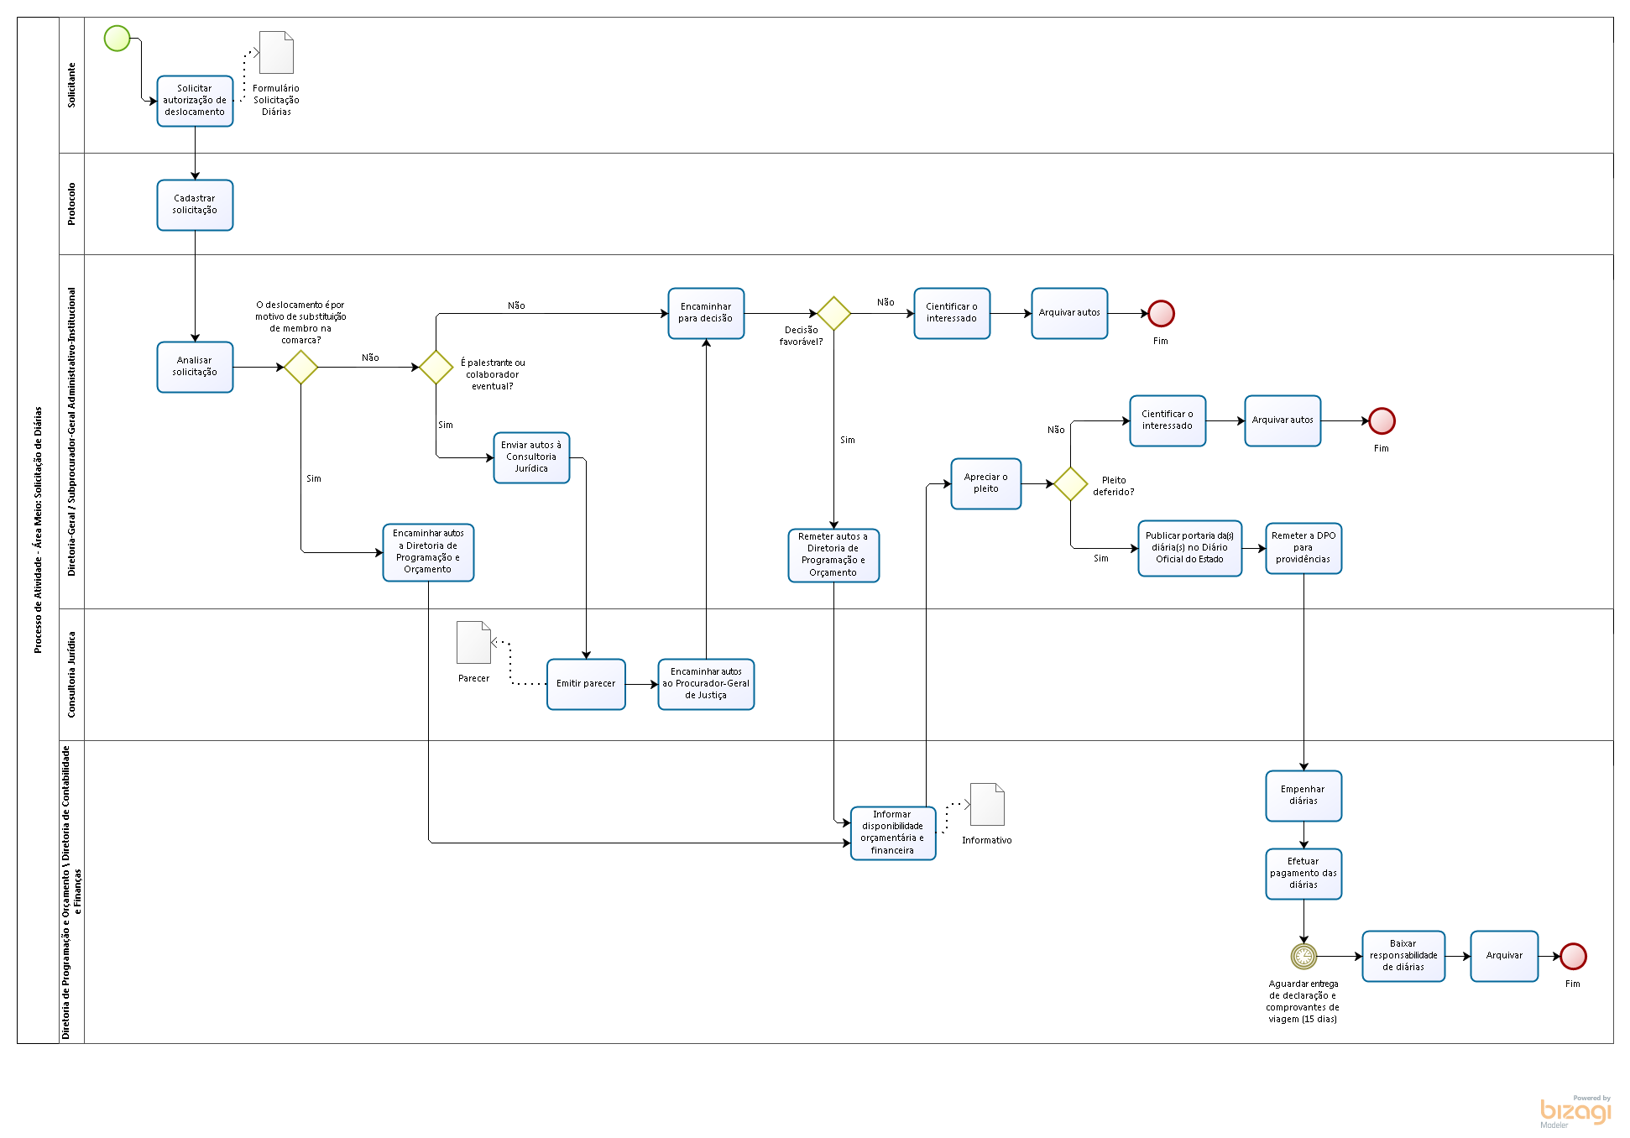Screen dimensions: 1630x1138
Task: Click the Pleito deferido gateway diamond
Action: click(1070, 483)
